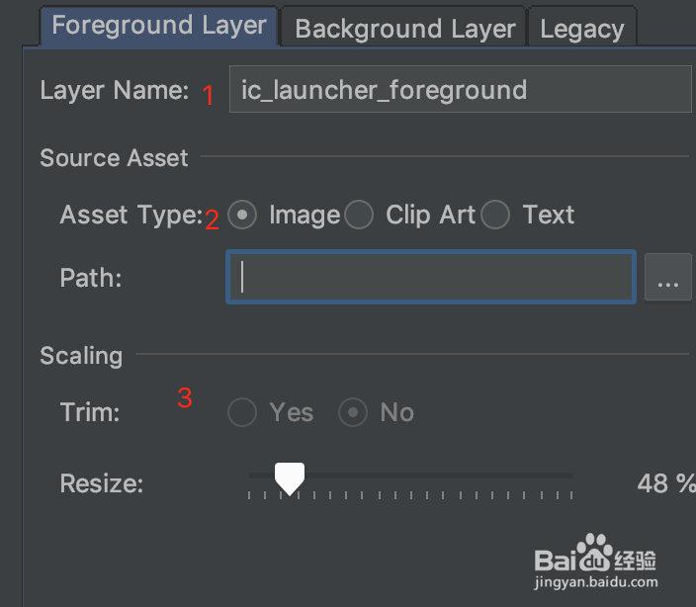Set Trim to Yes
Viewport: 696px width, 607px height.
(x=242, y=412)
